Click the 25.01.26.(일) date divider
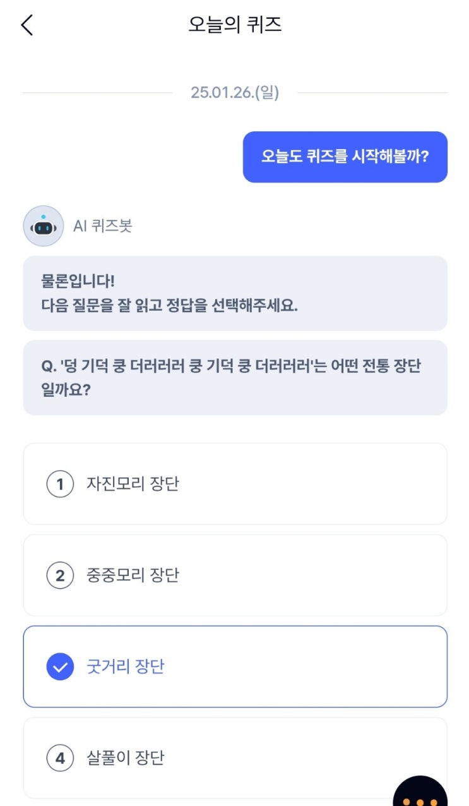The width and height of the screenshot is (469, 806). 235,93
